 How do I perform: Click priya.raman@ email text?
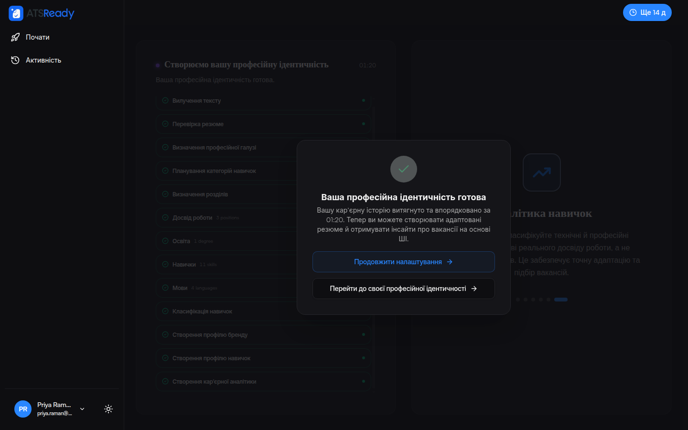54,413
